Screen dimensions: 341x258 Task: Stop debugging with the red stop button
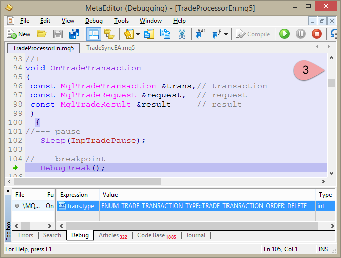(x=317, y=34)
